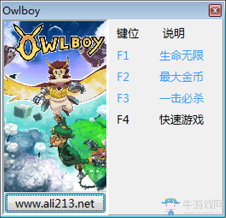226x218 pixels.
Task: Click the 牛游戏网 watermark text
Action: pos(202,205)
